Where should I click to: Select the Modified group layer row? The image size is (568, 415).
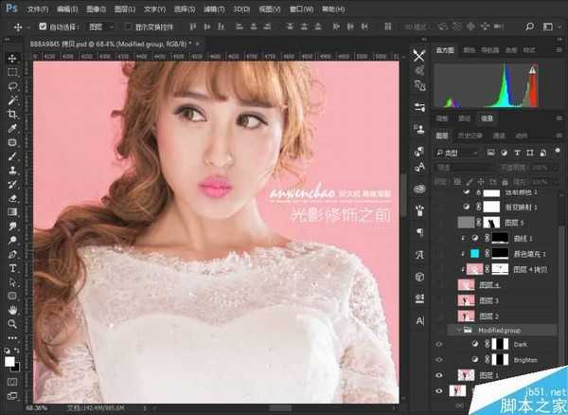coord(503,330)
